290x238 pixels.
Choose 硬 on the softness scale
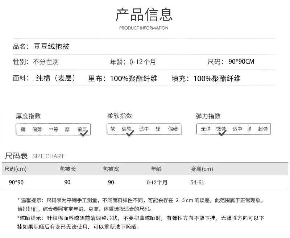click(x=158, y=129)
